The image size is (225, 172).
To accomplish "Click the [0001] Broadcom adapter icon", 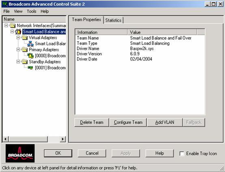I will pyautogui.click(x=30, y=67).
